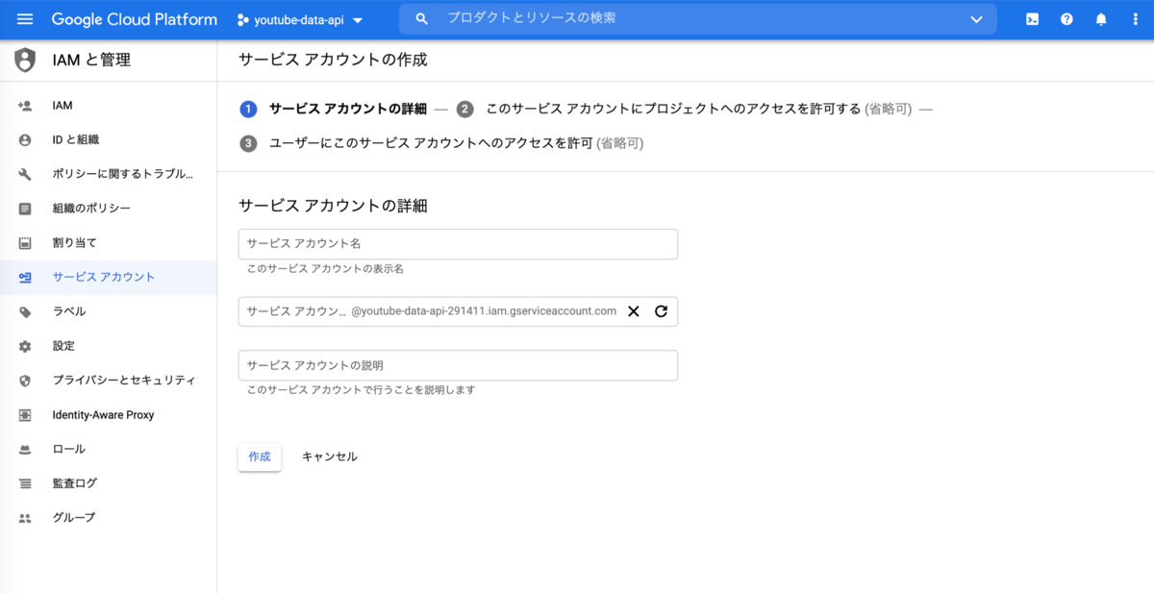Open the hamburger navigation menu

tap(25, 19)
